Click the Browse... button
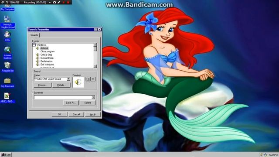 click(42, 85)
